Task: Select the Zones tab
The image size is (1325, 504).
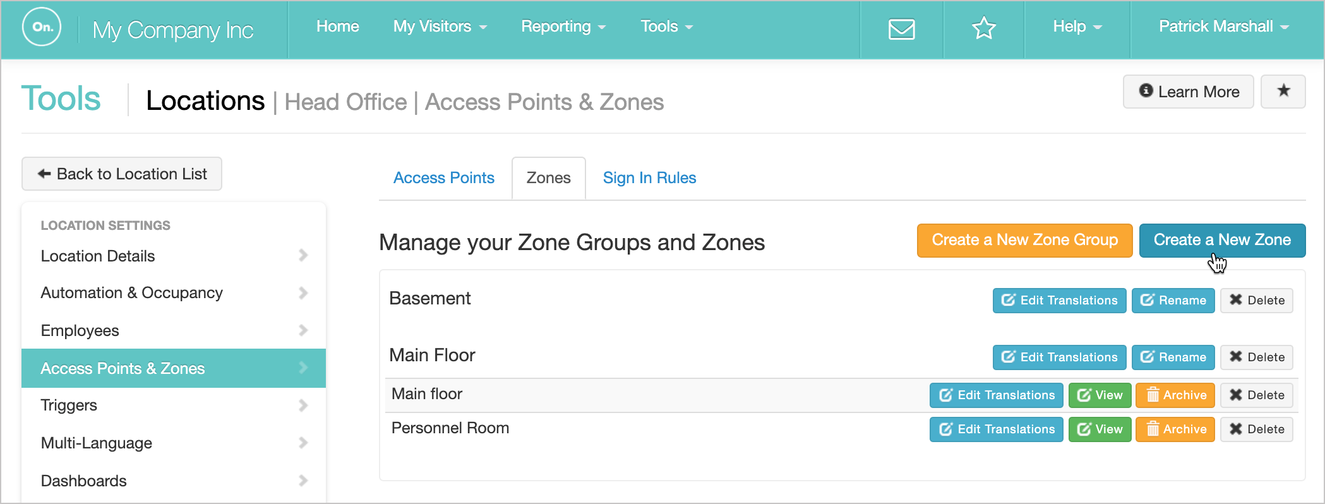Action: click(548, 178)
